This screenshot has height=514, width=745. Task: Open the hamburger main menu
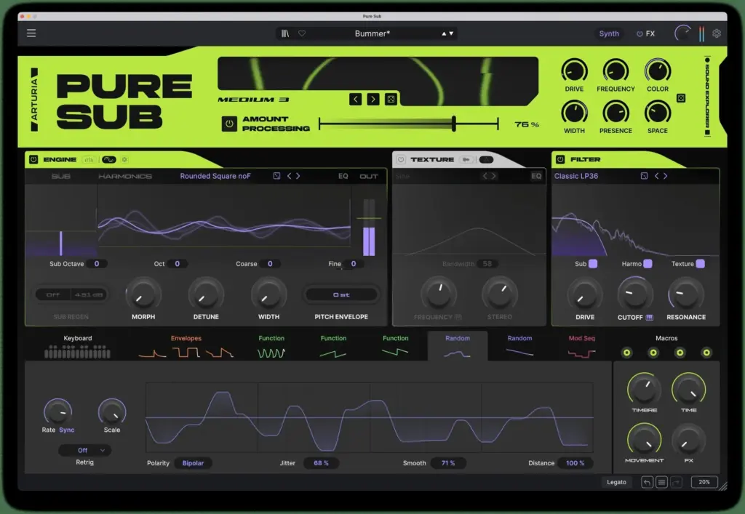(31, 33)
